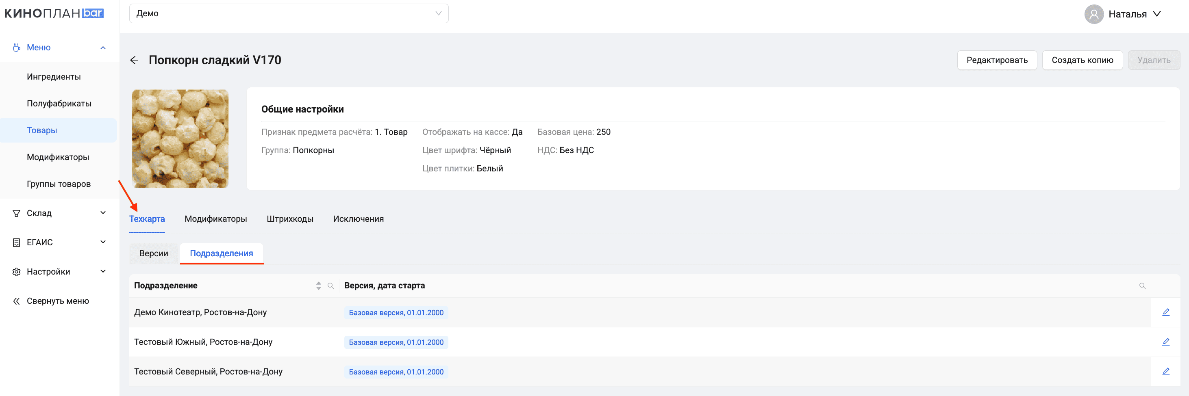Viewport: 1189px width, 396px height.
Task: Click the Создать копию button
Action: point(1082,61)
